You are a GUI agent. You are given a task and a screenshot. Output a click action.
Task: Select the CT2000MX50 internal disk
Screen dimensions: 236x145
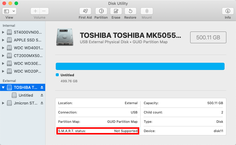[28, 56]
